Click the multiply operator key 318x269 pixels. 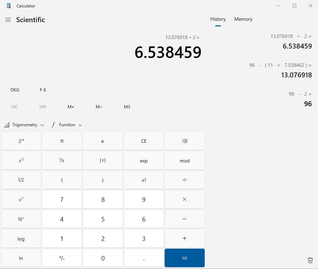pos(185,199)
